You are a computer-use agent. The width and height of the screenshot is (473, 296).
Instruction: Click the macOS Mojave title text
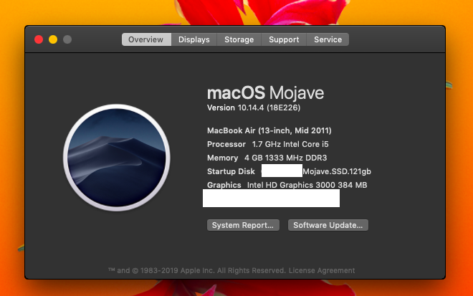click(265, 92)
